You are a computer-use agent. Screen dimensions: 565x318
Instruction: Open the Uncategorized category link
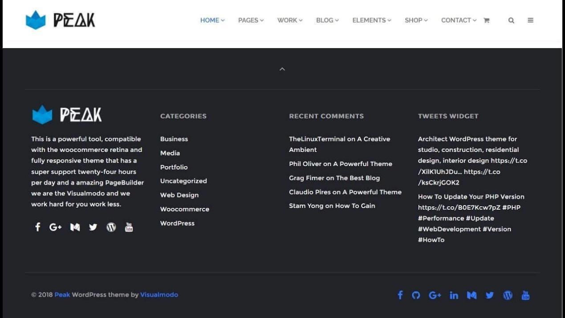[x=183, y=181]
